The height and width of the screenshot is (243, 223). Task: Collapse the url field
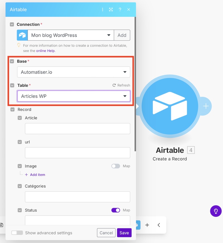coord(20,142)
